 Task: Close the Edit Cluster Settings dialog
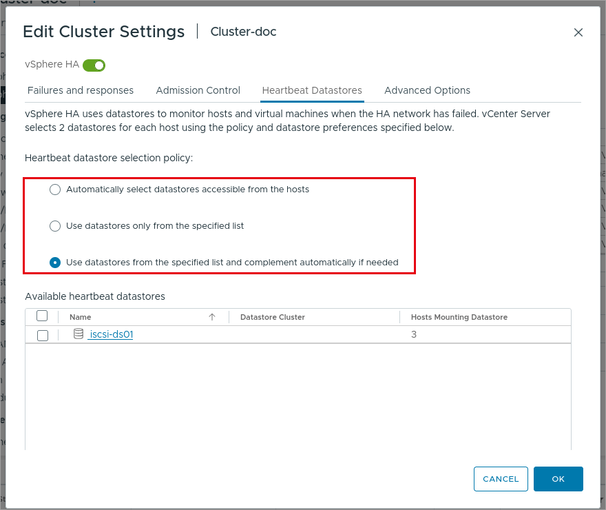(x=578, y=32)
